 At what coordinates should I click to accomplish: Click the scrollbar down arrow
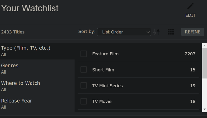pos(205,109)
